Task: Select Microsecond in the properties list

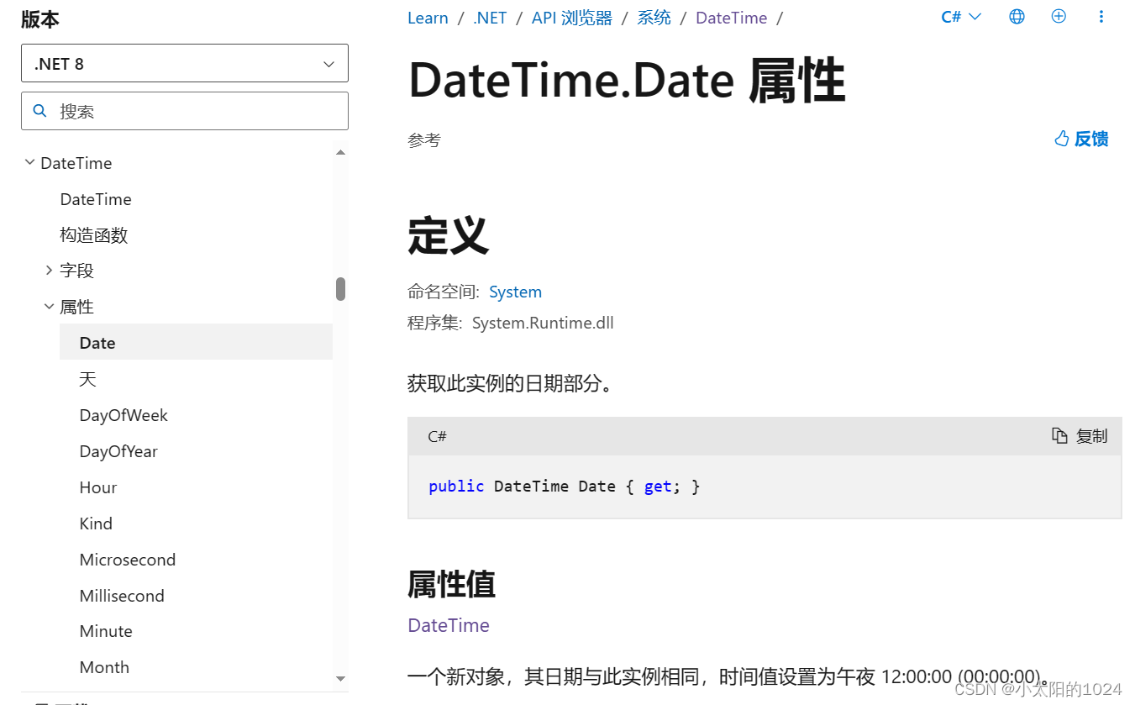Action: pos(128,559)
